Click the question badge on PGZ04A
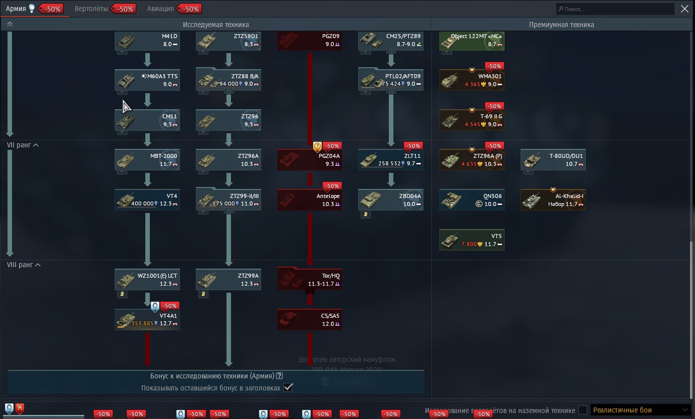The width and height of the screenshot is (695, 419). click(x=317, y=146)
